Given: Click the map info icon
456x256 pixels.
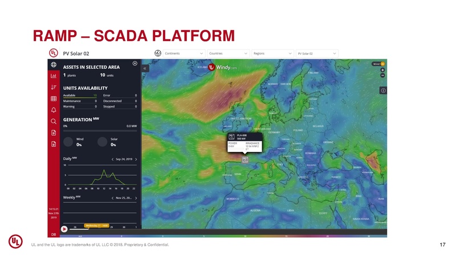Looking at the screenshot, I should point(383,90).
